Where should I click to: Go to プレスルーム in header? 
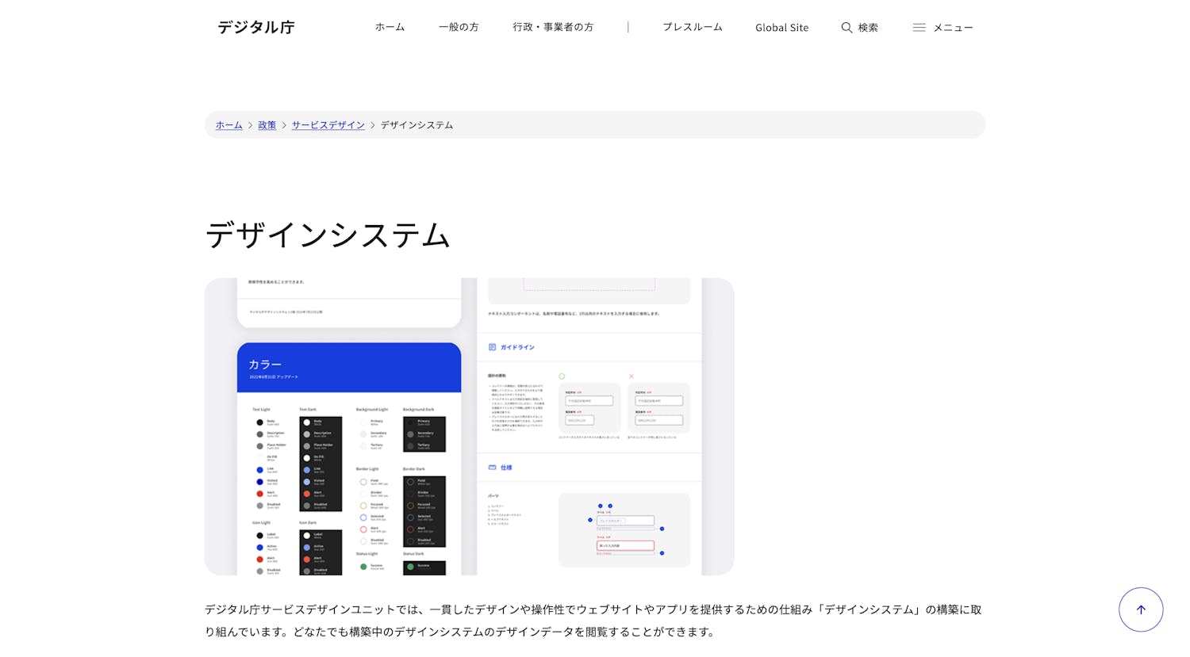692,28
